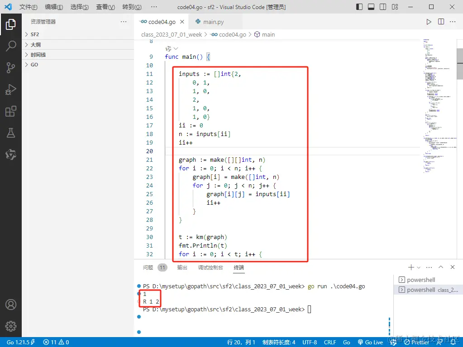Select the powershell class_2... terminal entry
463x347 pixels.
428,290
